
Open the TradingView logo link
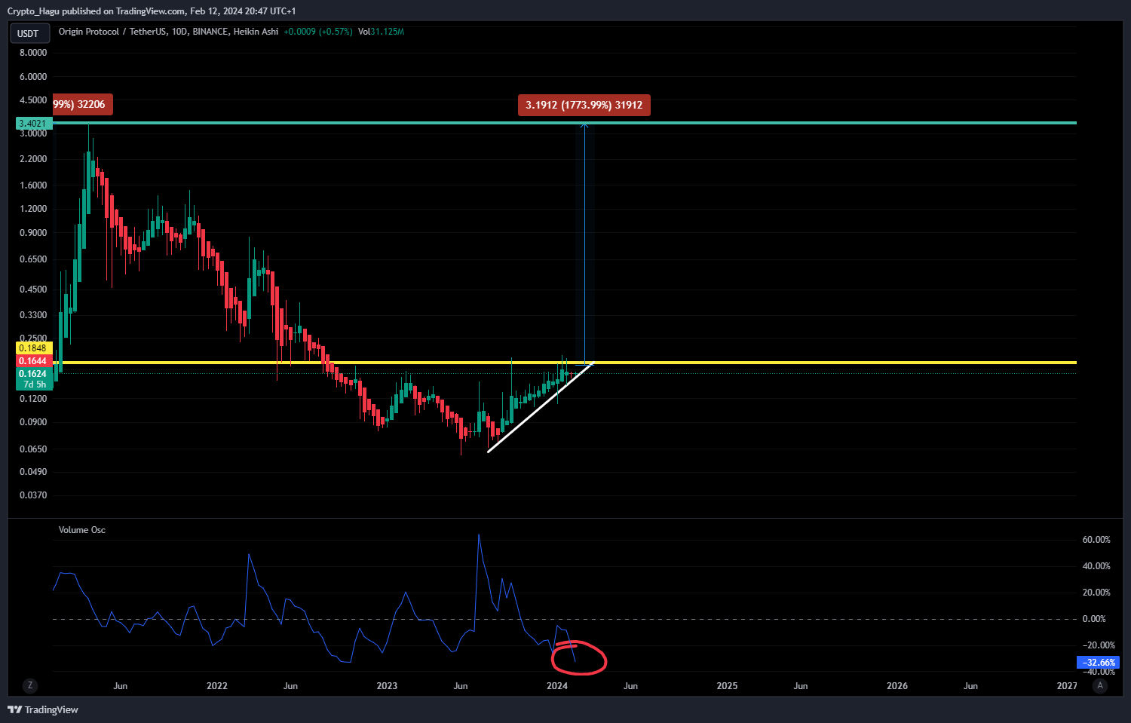click(43, 709)
